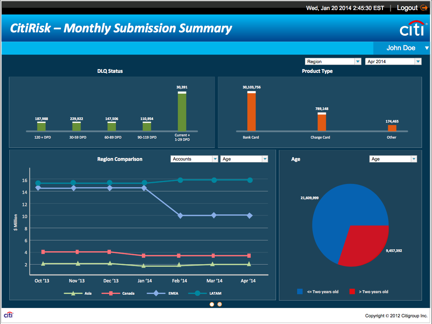
Task: Open the Accounts dropdown in Region Comparison
Action: coord(194,159)
